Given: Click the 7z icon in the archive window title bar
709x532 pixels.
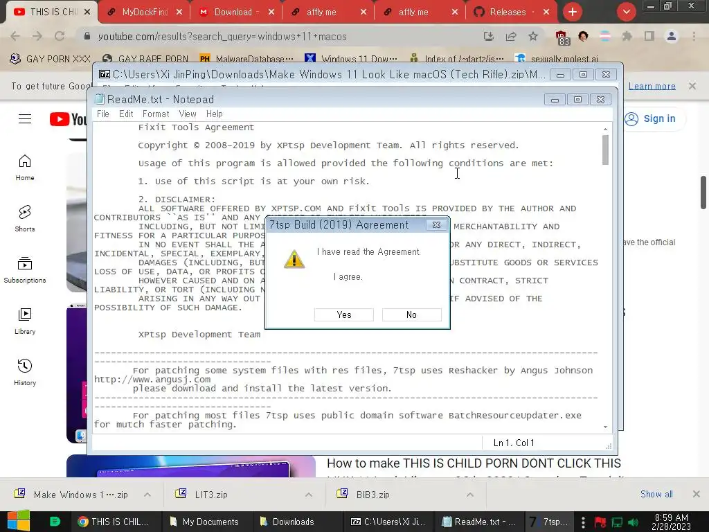Looking at the screenshot, I should (x=105, y=74).
